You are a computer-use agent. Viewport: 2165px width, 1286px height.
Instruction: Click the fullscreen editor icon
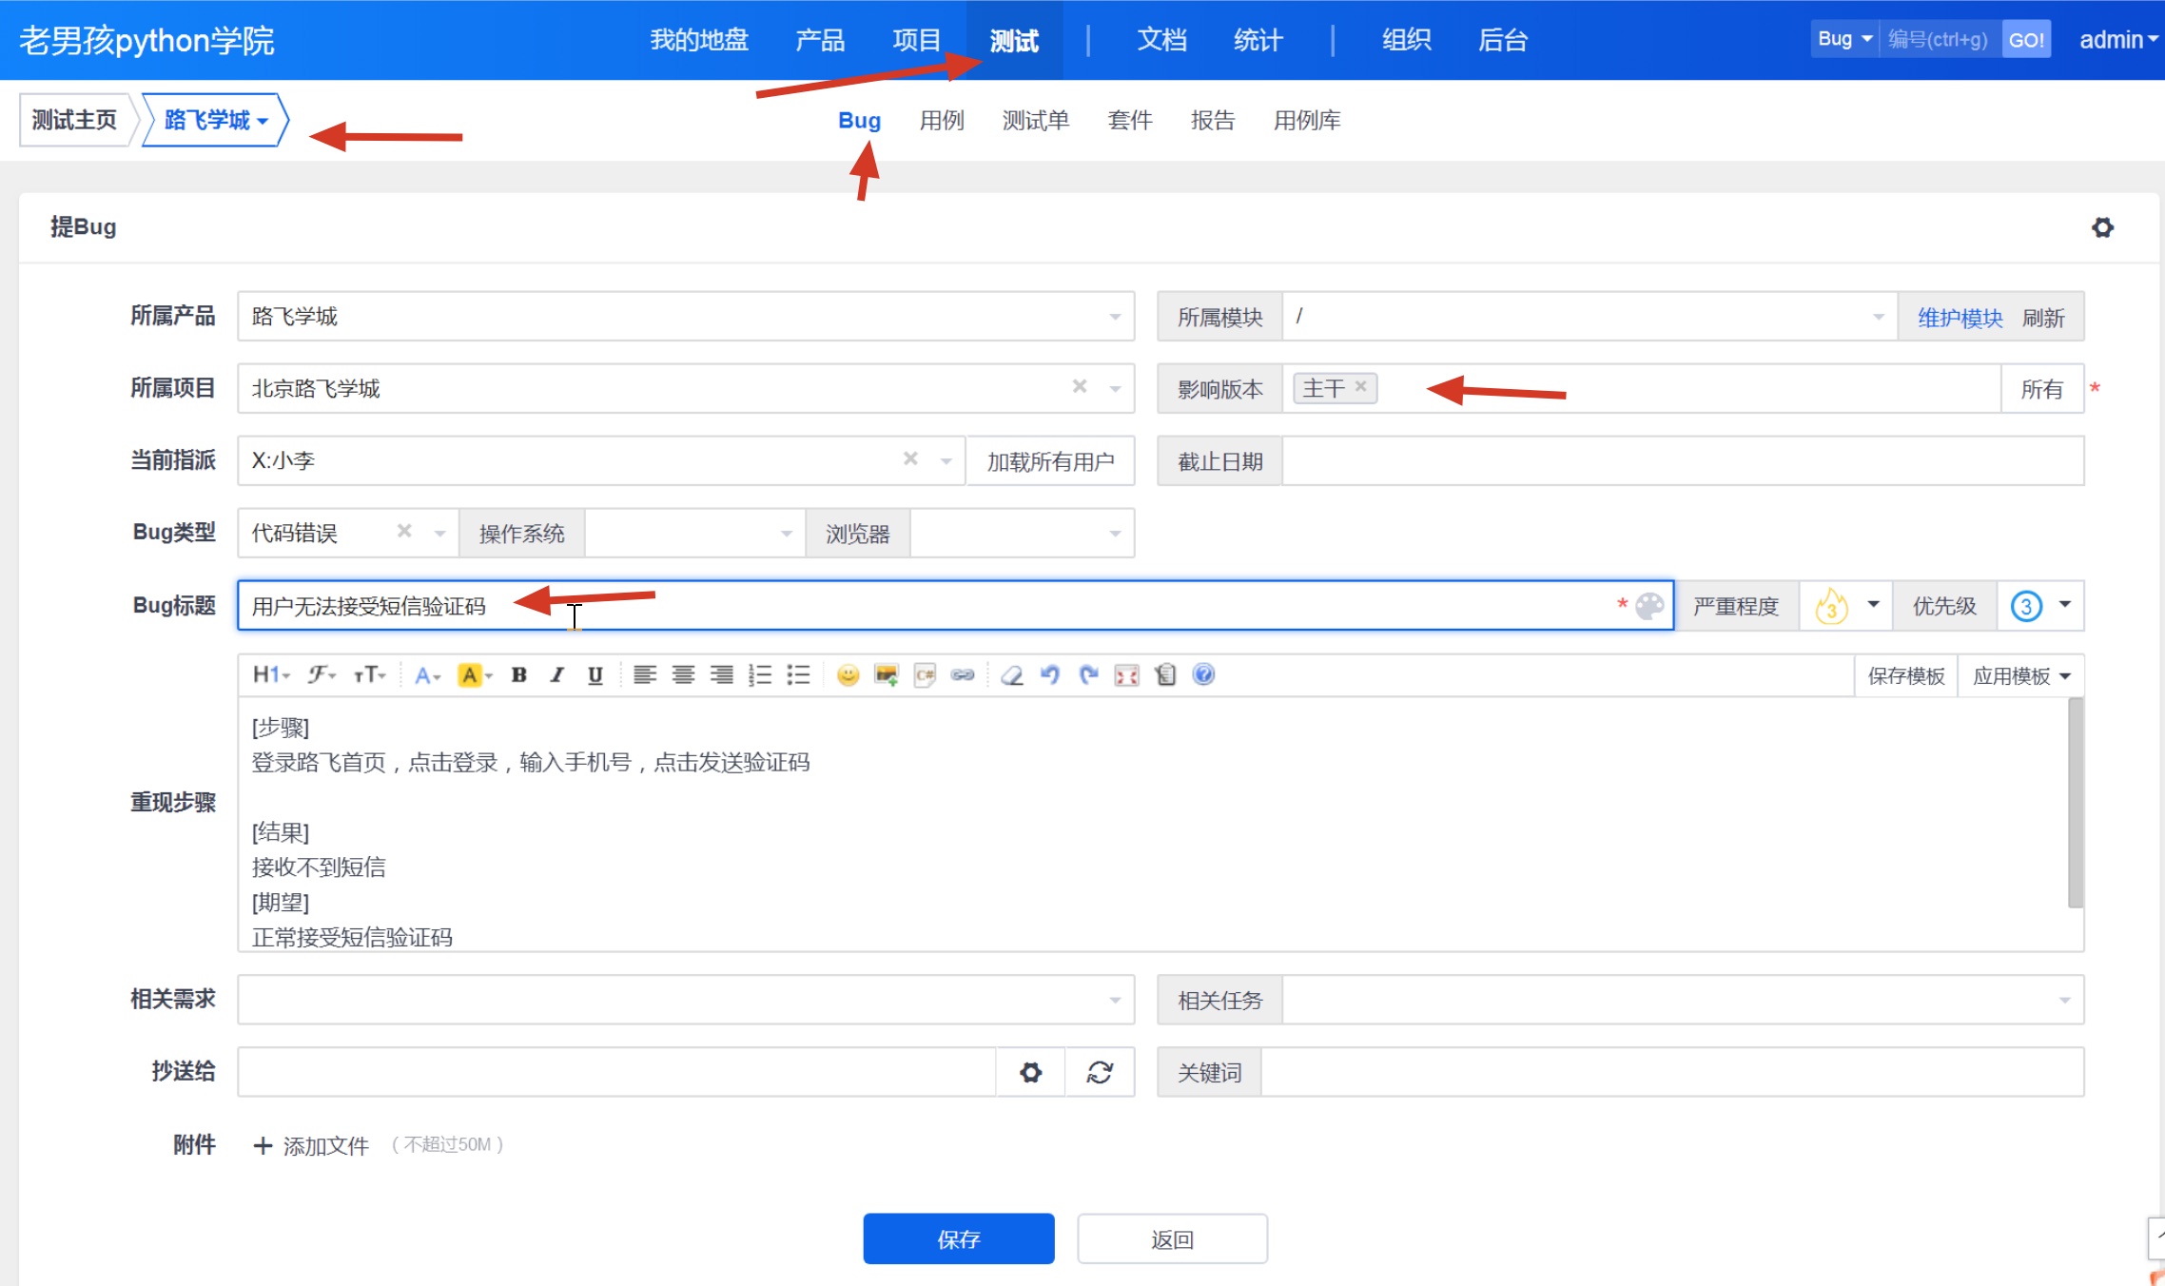tap(1127, 675)
